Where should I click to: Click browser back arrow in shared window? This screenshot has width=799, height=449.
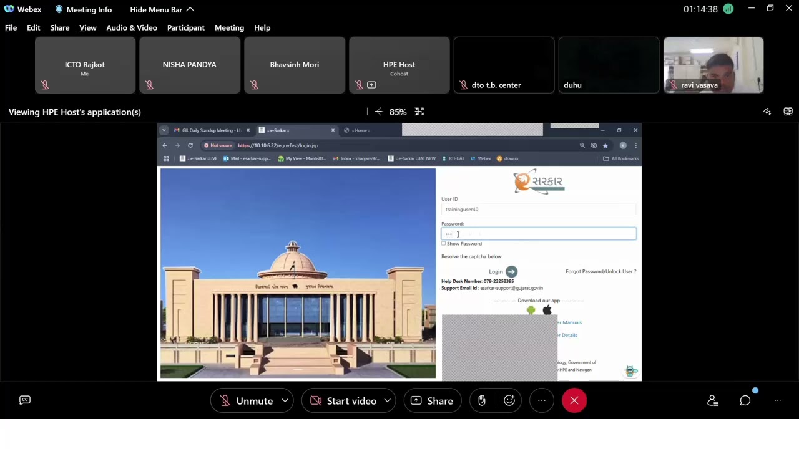pyautogui.click(x=165, y=145)
